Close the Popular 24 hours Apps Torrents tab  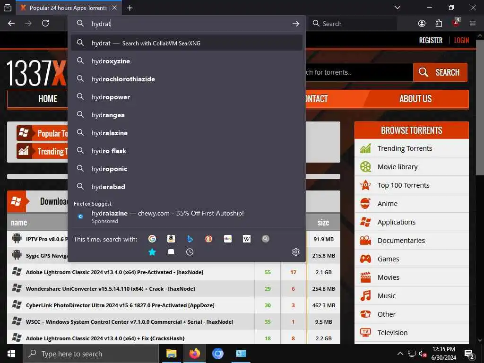(x=114, y=8)
